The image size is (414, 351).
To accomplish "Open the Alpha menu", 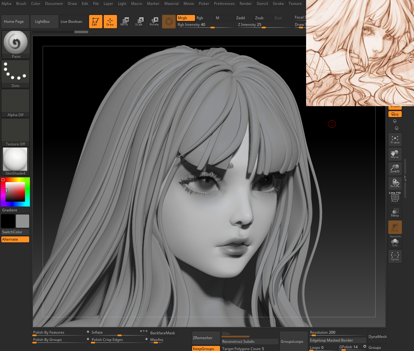I will pyautogui.click(x=6, y=4).
